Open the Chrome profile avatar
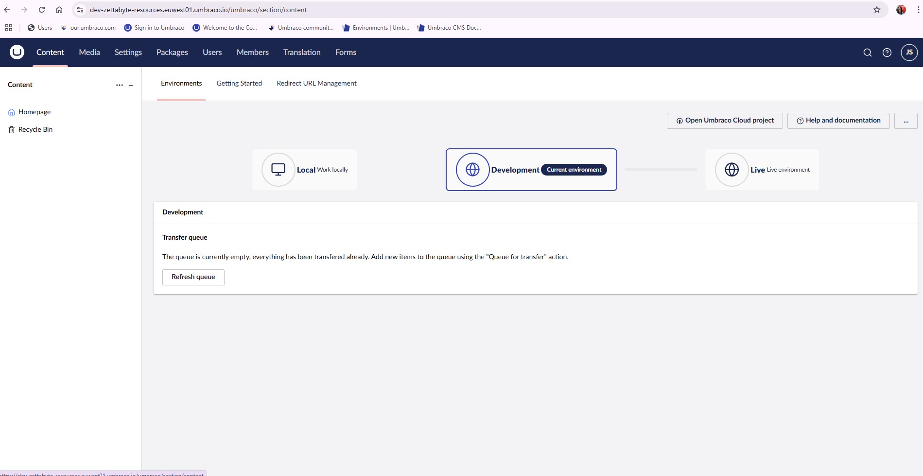The image size is (923, 476). 901,10
